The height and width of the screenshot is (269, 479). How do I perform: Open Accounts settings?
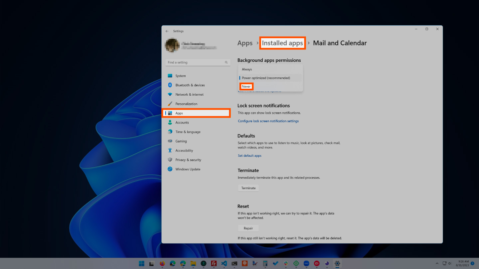pyautogui.click(x=183, y=122)
